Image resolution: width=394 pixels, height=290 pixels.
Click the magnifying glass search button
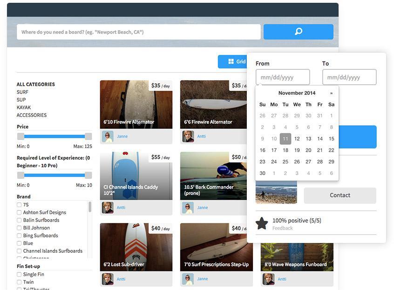point(298,32)
